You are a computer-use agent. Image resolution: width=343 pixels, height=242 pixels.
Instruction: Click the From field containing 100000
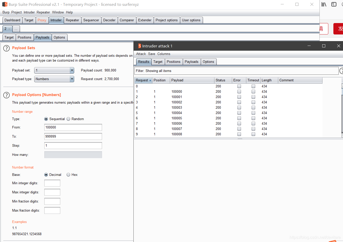pos(73,127)
